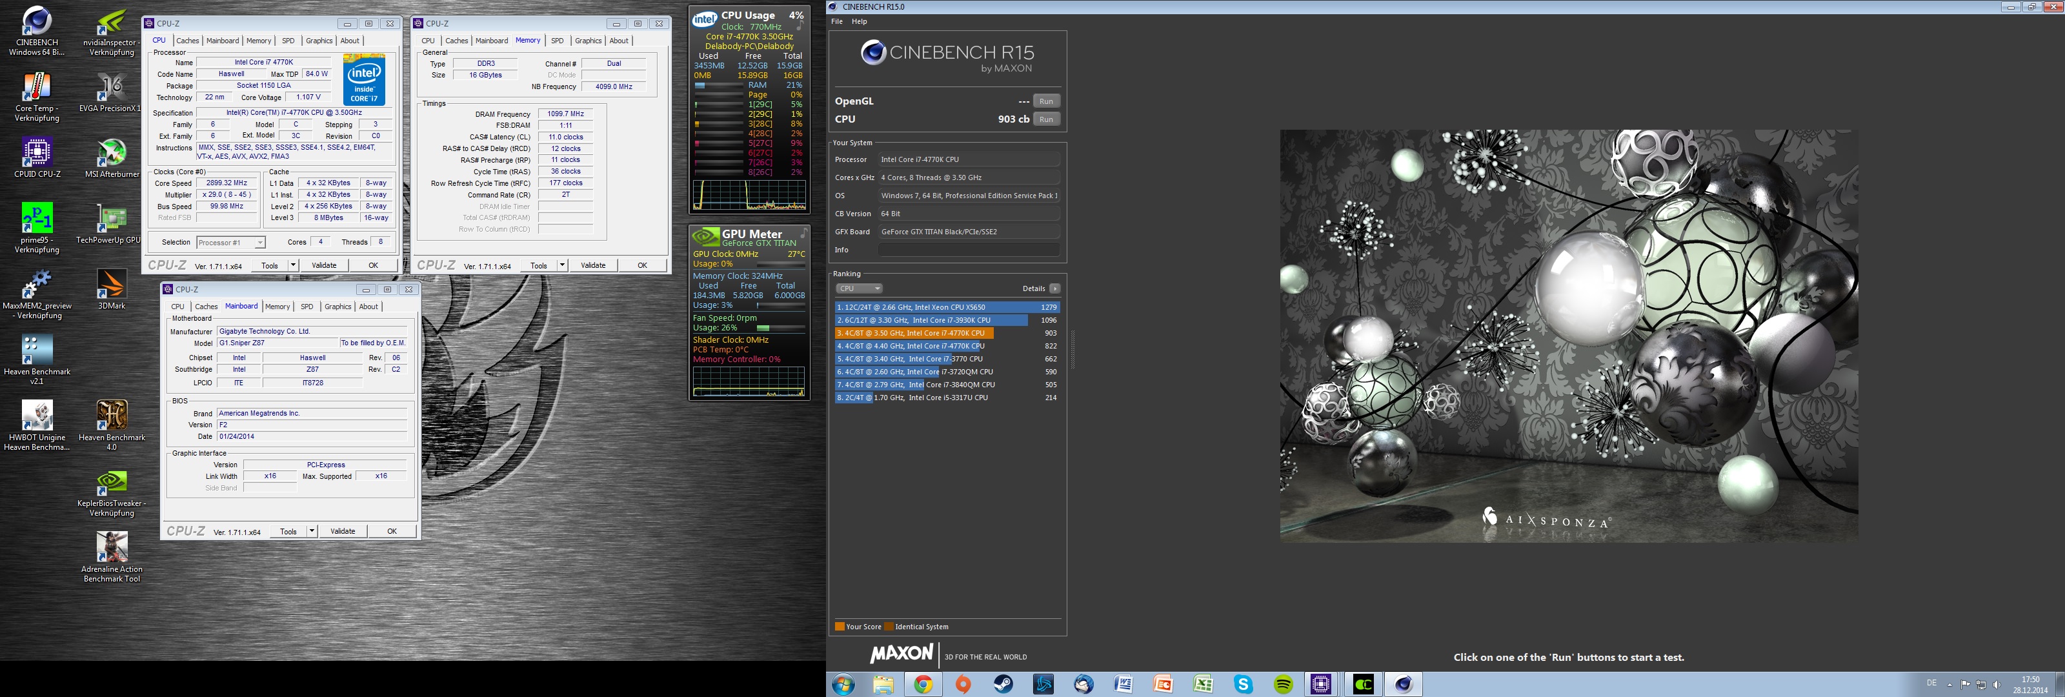Click the volume icon in the system tray
The image size is (2065, 697).
[x=1996, y=684]
